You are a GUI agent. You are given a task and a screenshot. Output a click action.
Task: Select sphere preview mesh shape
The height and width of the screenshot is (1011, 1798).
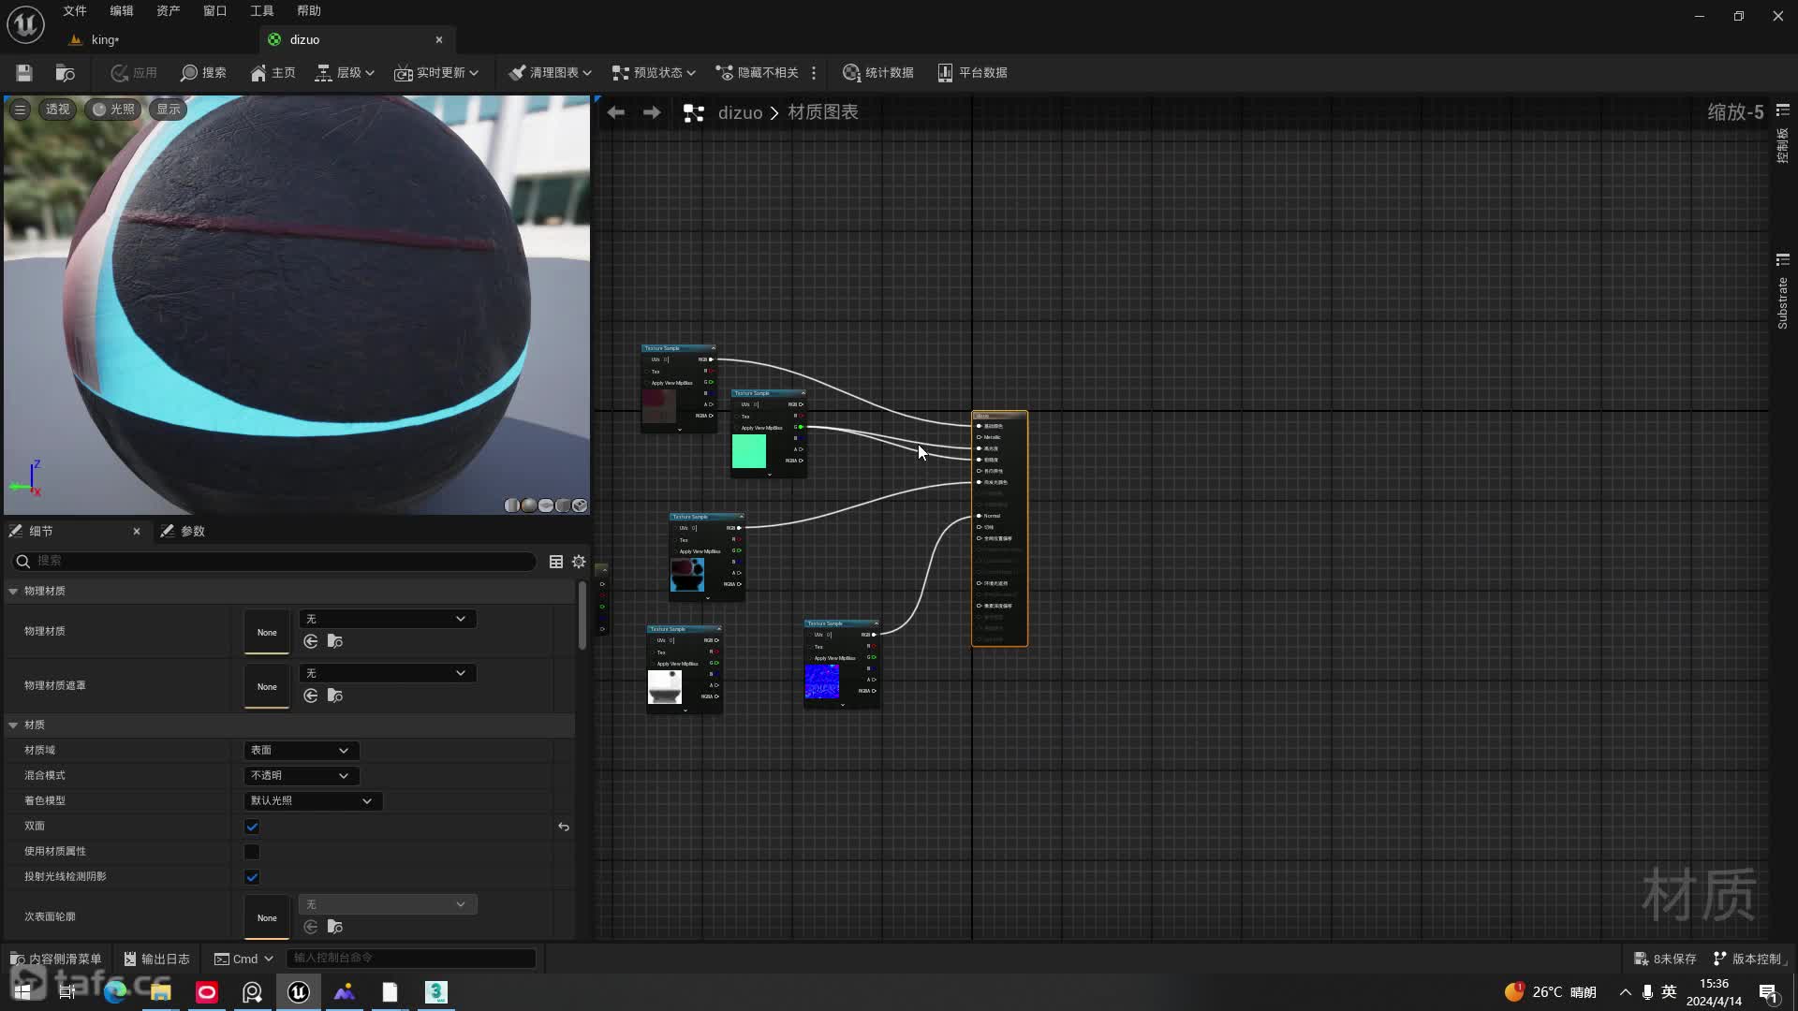coord(529,505)
